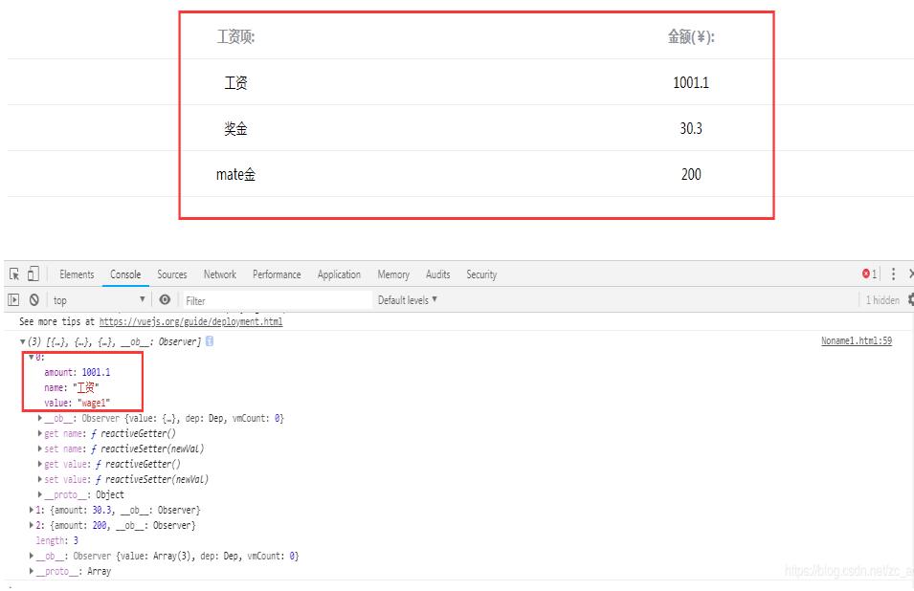Click the 金额(¥) column header
This screenshot has width=914, height=591.
click(691, 36)
